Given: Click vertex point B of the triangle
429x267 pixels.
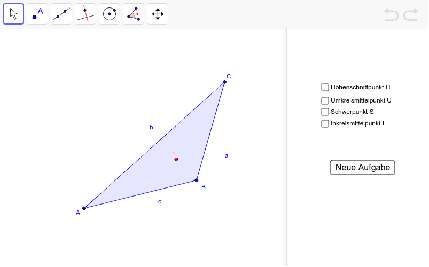Looking at the screenshot, I should point(197,180).
